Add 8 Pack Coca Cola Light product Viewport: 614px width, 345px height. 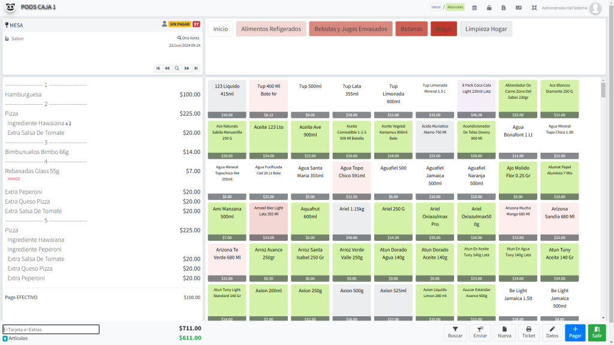476,99
